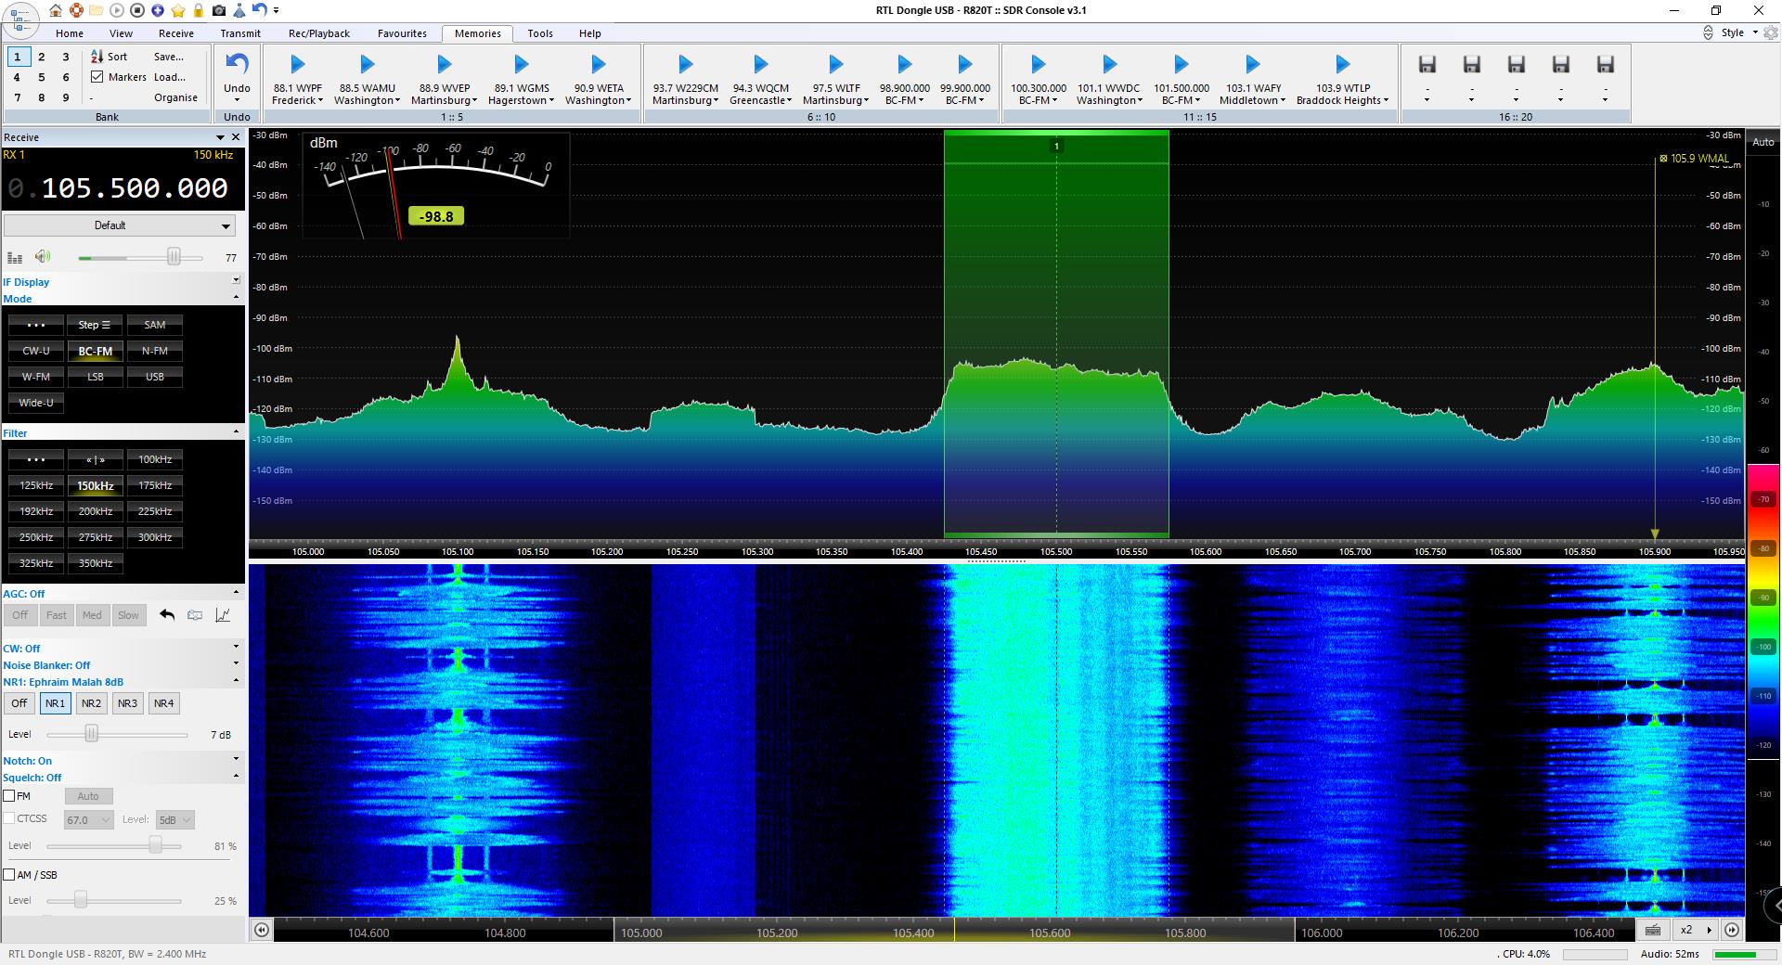Click the camera snapshot icon in quick toolbar
The image size is (1782, 965).
pos(218,10)
